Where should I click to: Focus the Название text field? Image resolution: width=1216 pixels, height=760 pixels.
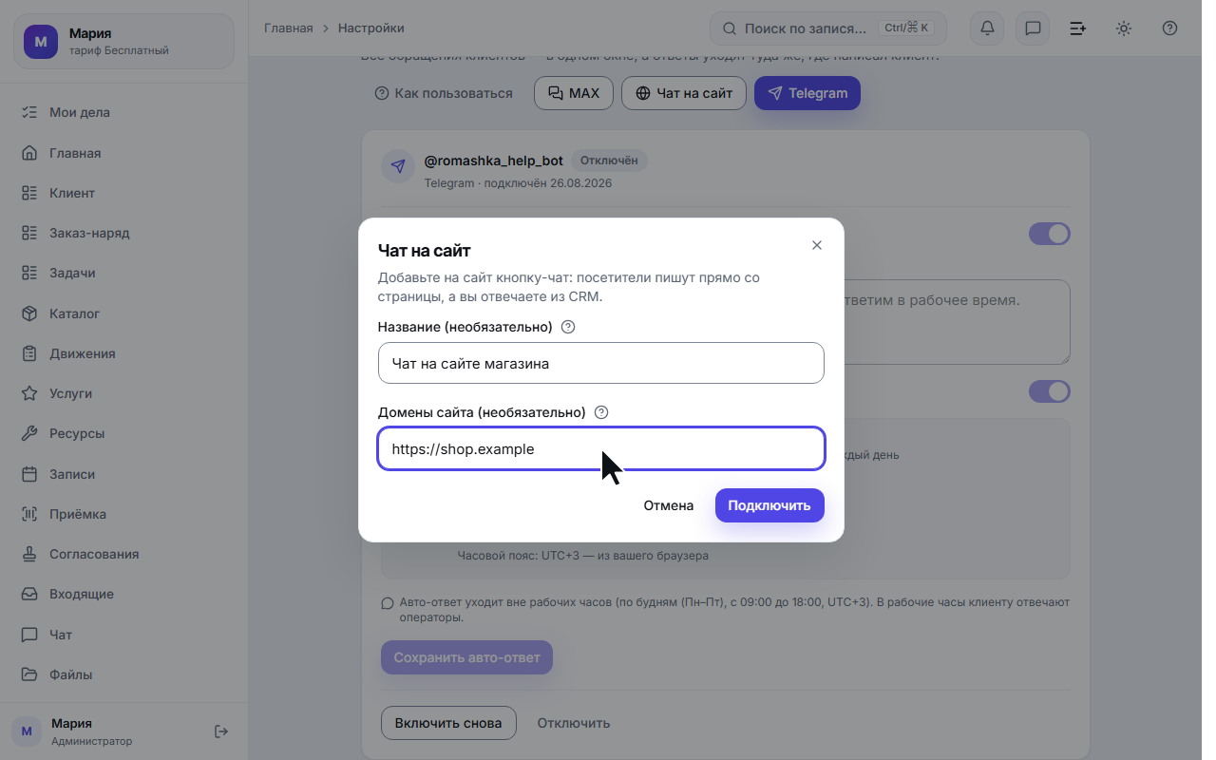tap(600, 363)
